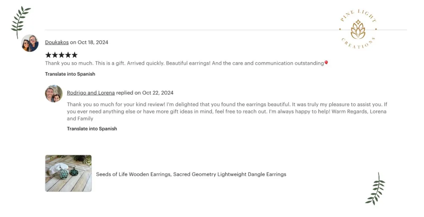Open the Rodrigo and Lorena avatar photo

[x=54, y=94]
